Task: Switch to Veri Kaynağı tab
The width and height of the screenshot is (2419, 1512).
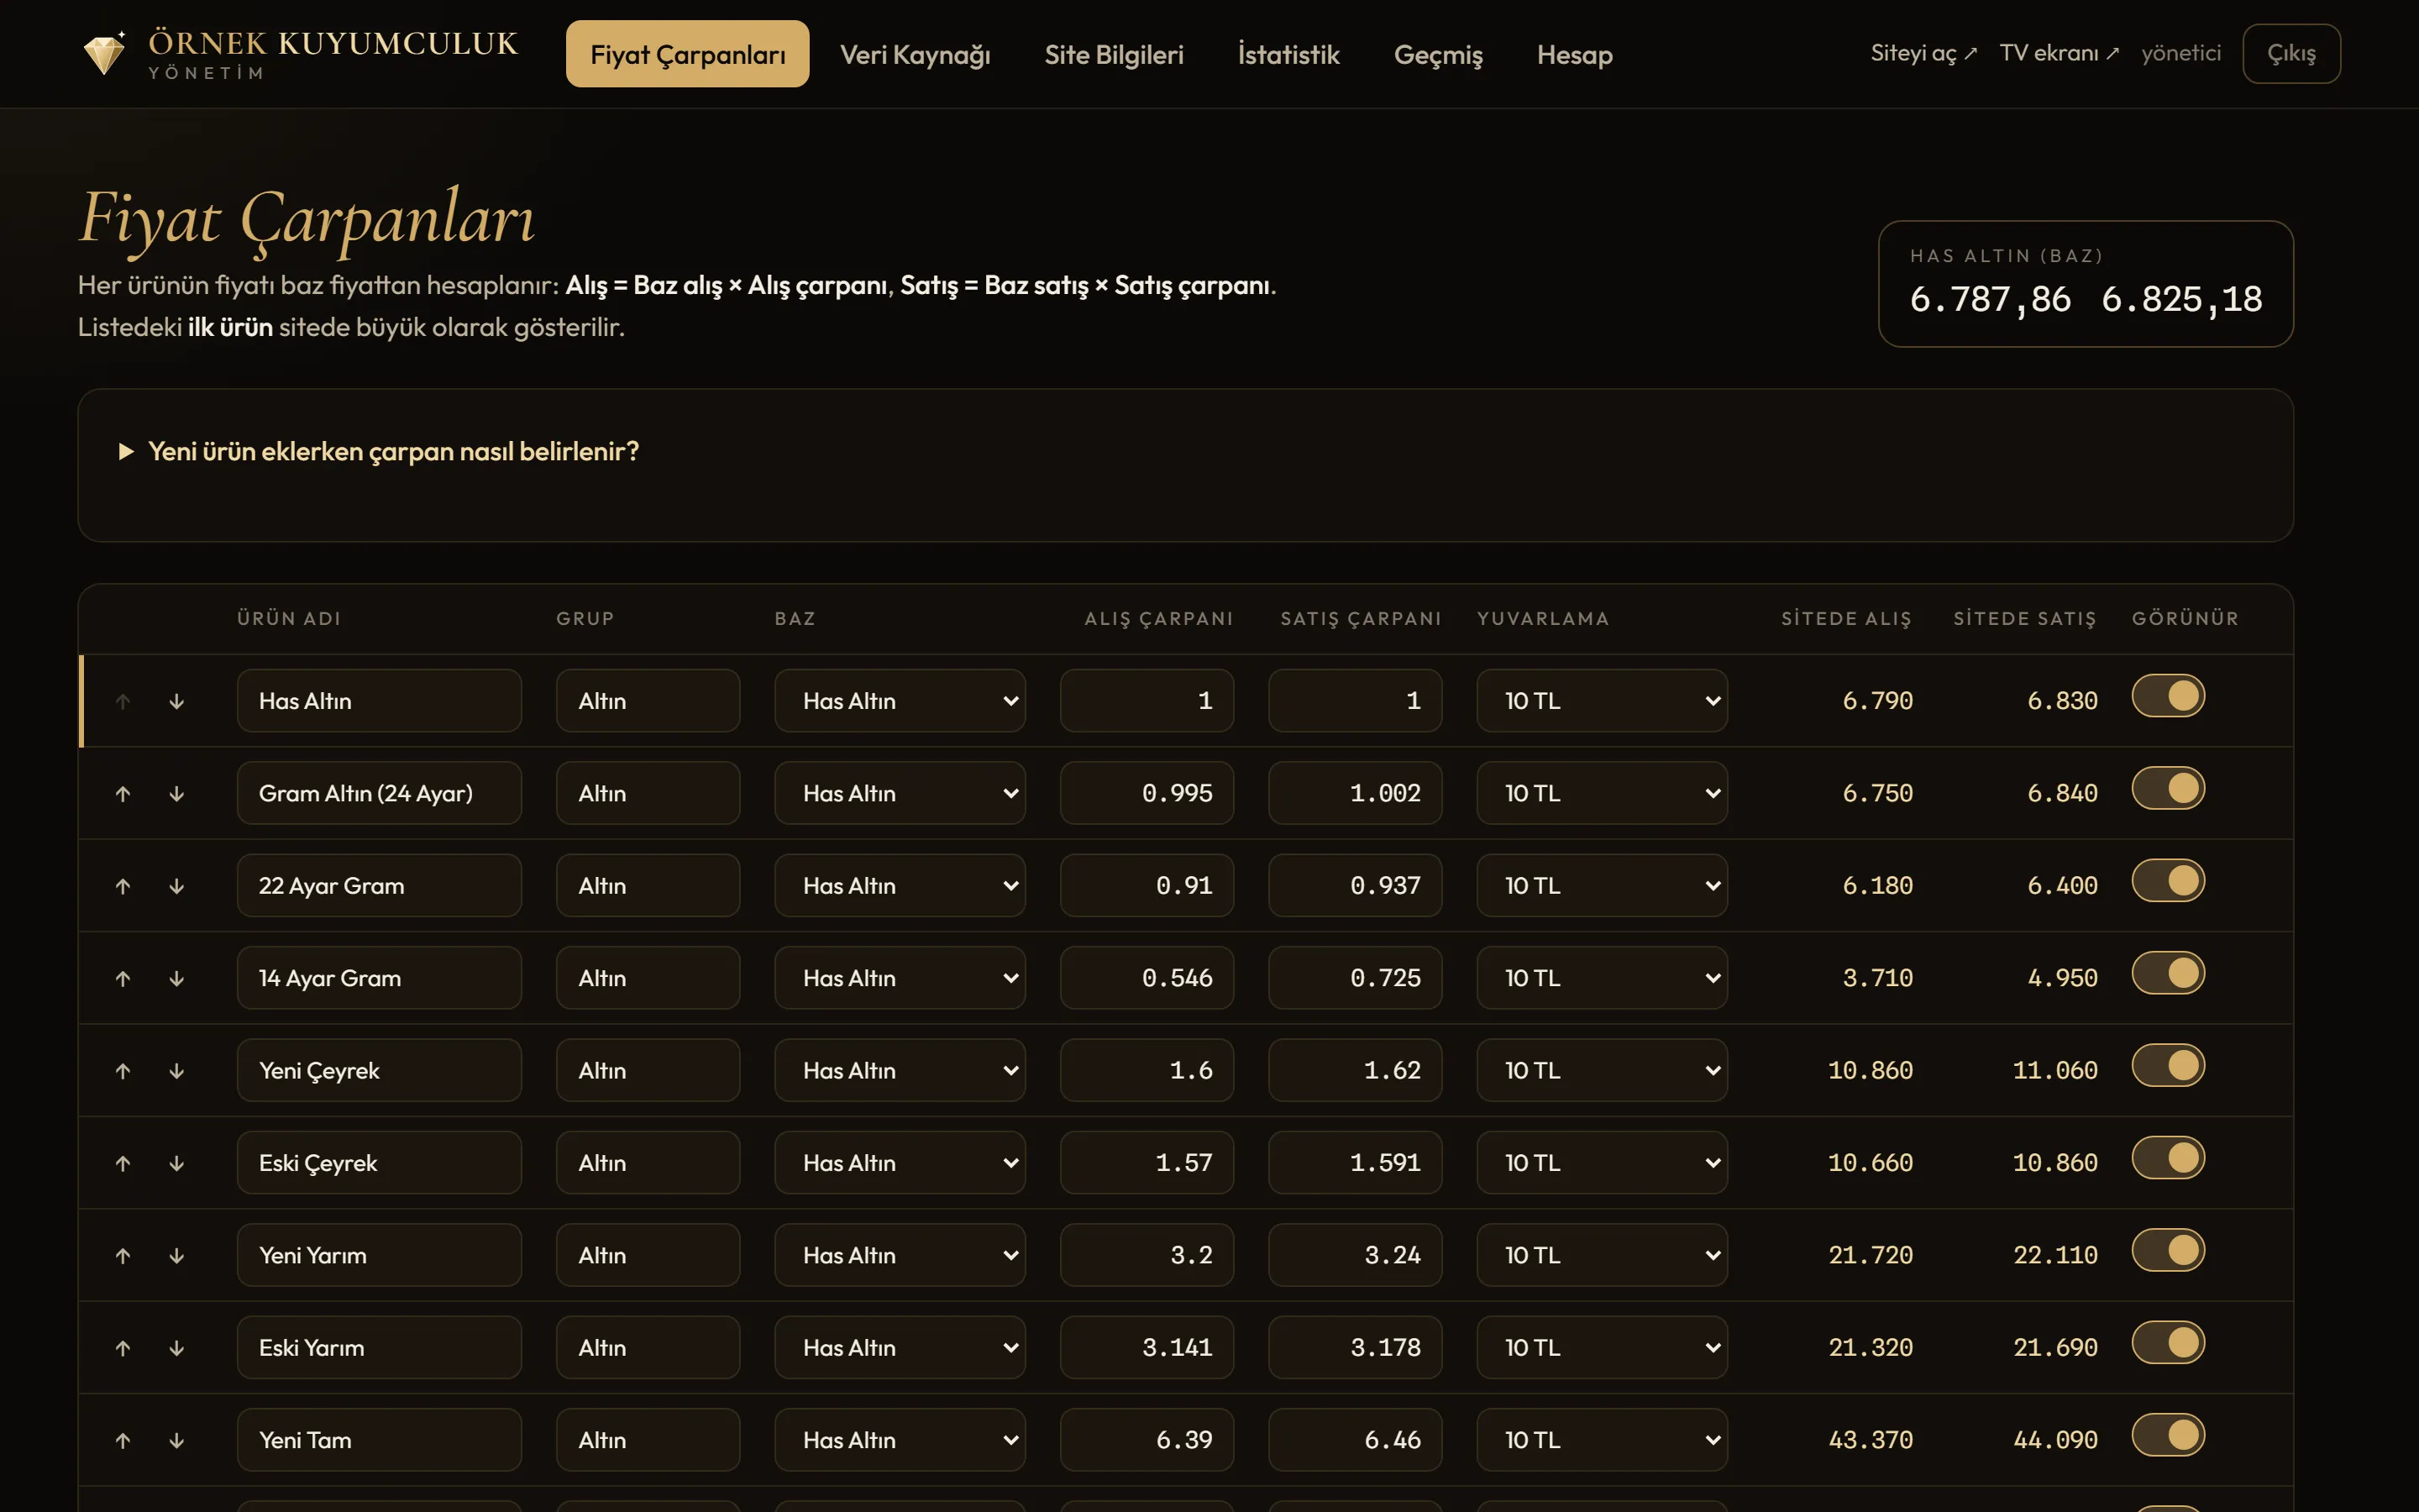Action: point(915,54)
